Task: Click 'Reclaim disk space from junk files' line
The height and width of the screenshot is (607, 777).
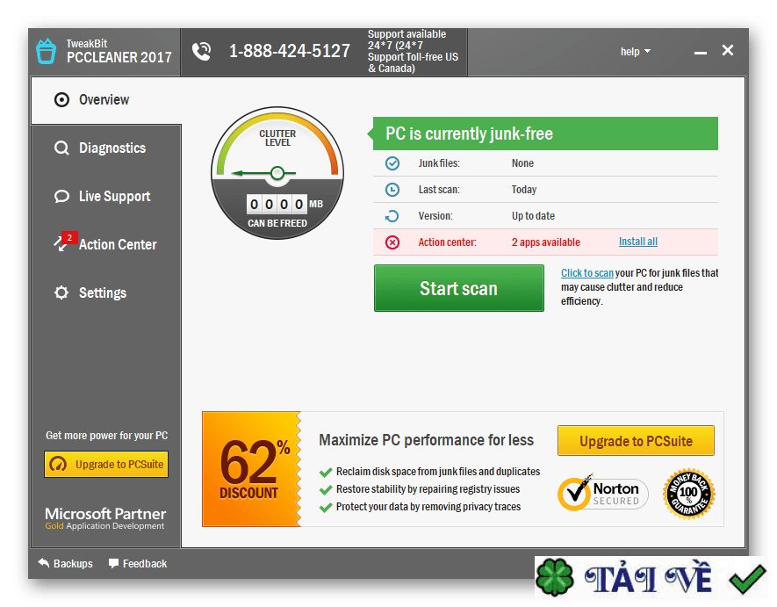Action: click(x=438, y=471)
